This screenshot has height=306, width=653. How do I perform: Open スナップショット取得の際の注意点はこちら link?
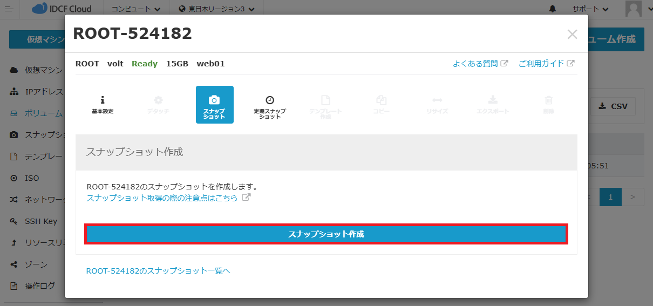[162, 198]
